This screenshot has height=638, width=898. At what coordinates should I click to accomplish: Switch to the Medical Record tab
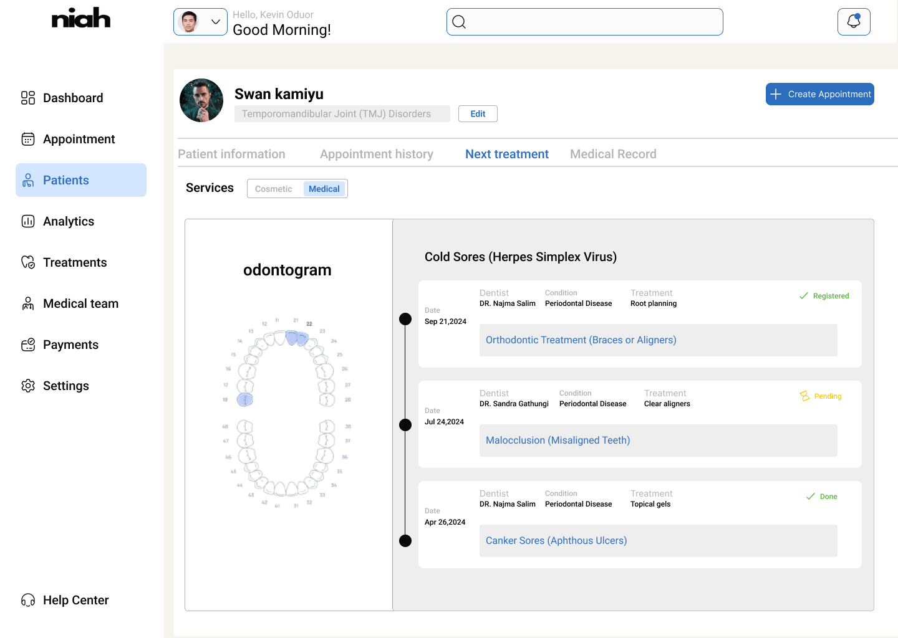click(x=613, y=154)
